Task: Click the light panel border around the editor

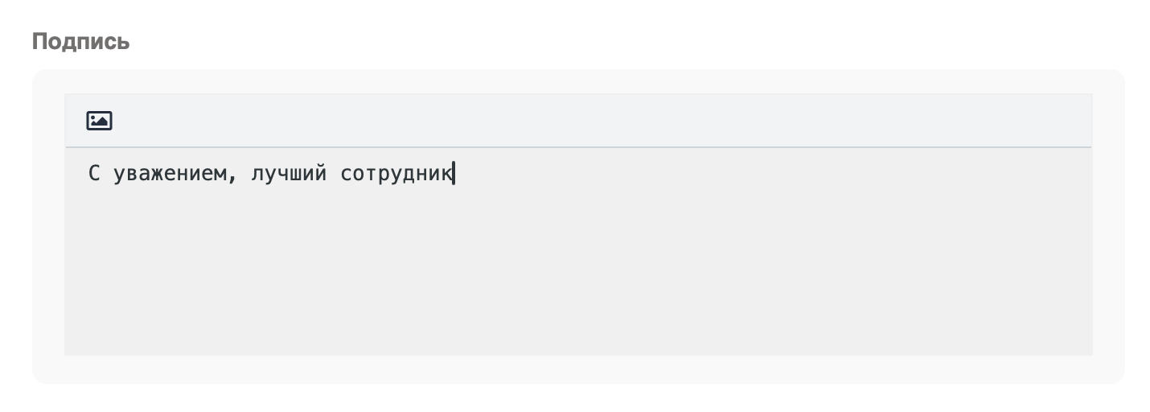Action: pyautogui.click(x=48, y=241)
